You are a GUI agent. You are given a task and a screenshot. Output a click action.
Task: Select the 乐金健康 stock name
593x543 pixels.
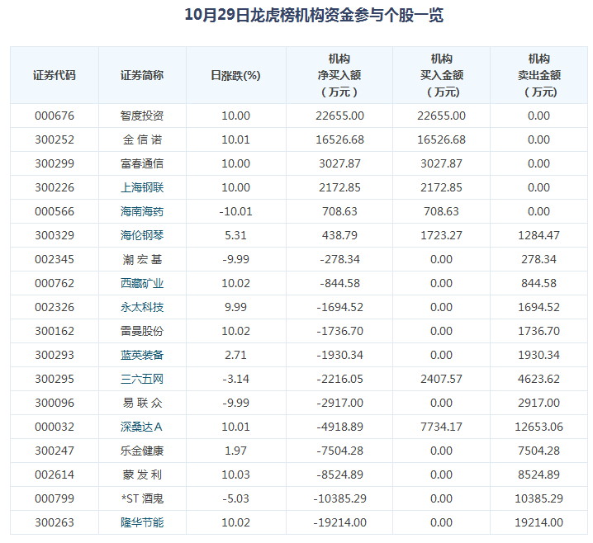142,451
